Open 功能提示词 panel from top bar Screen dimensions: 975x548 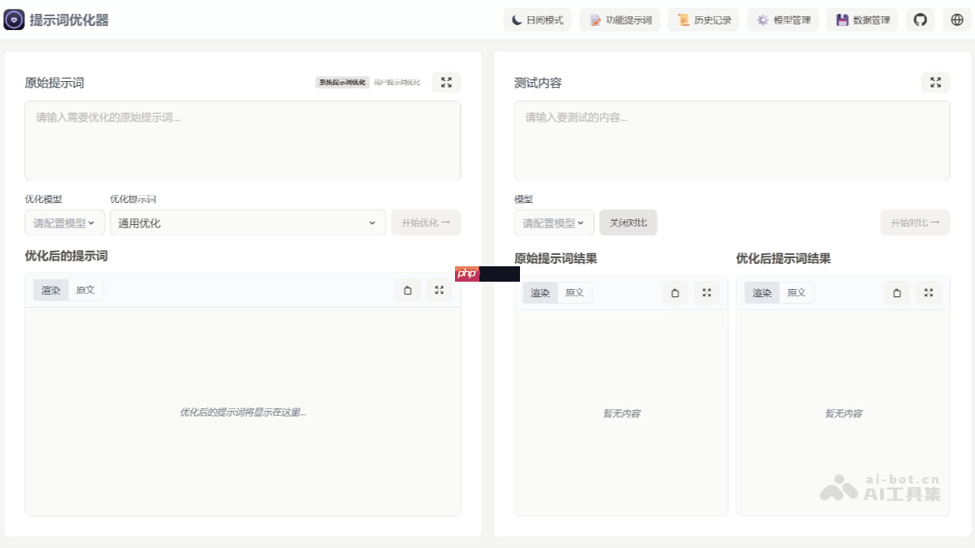click(x=620, y=19)
